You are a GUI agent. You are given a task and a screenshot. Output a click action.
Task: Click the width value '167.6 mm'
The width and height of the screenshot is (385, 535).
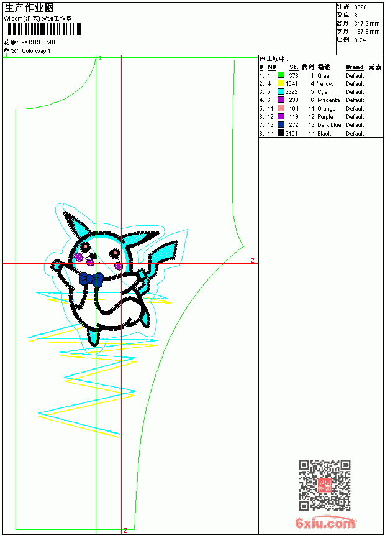point(367,32)
